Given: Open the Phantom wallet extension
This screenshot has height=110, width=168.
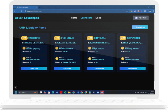Looking at the screenshot, I should coord(135,11).
